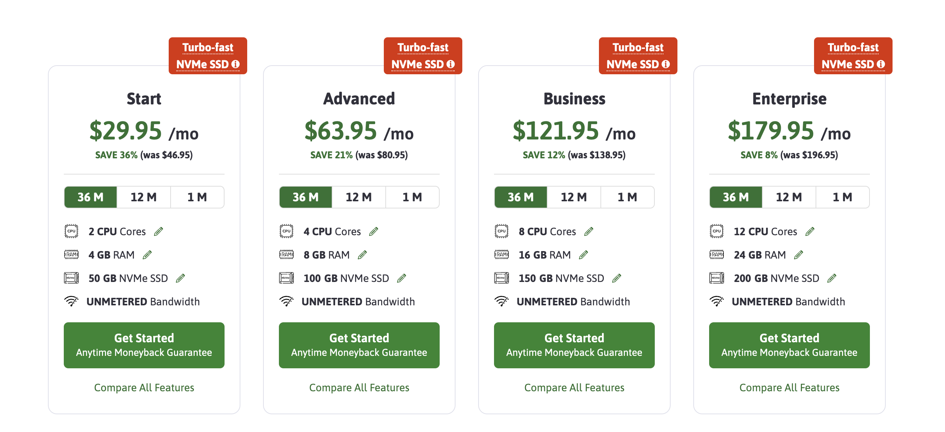Edit the 200 GB NVMe SSD storage pencil

pos(832,279)
